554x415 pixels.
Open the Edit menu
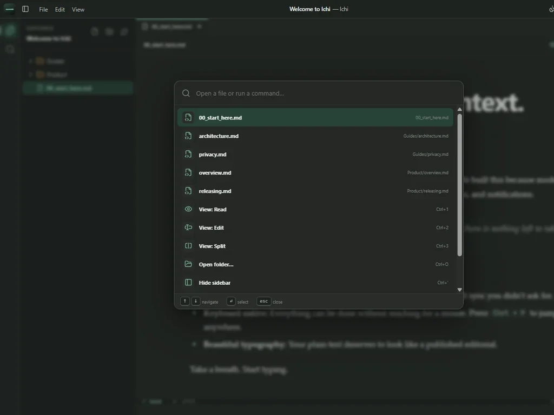coord(60,10)
